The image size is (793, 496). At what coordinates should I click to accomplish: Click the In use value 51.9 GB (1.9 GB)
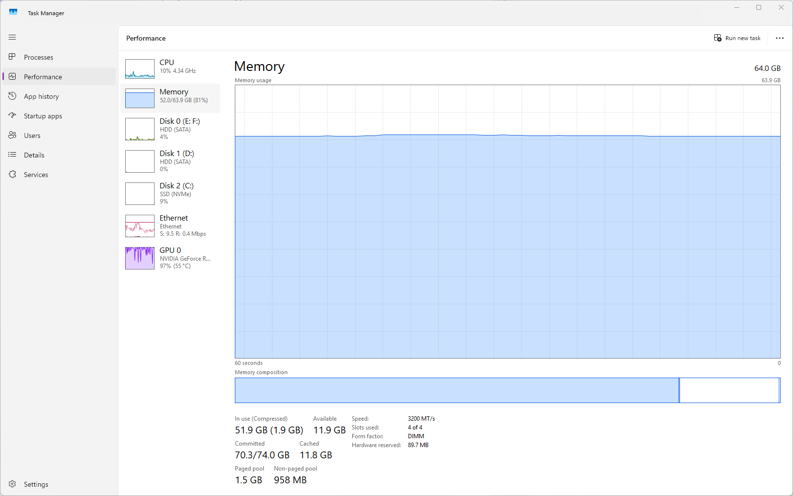[x=269, y=430]
